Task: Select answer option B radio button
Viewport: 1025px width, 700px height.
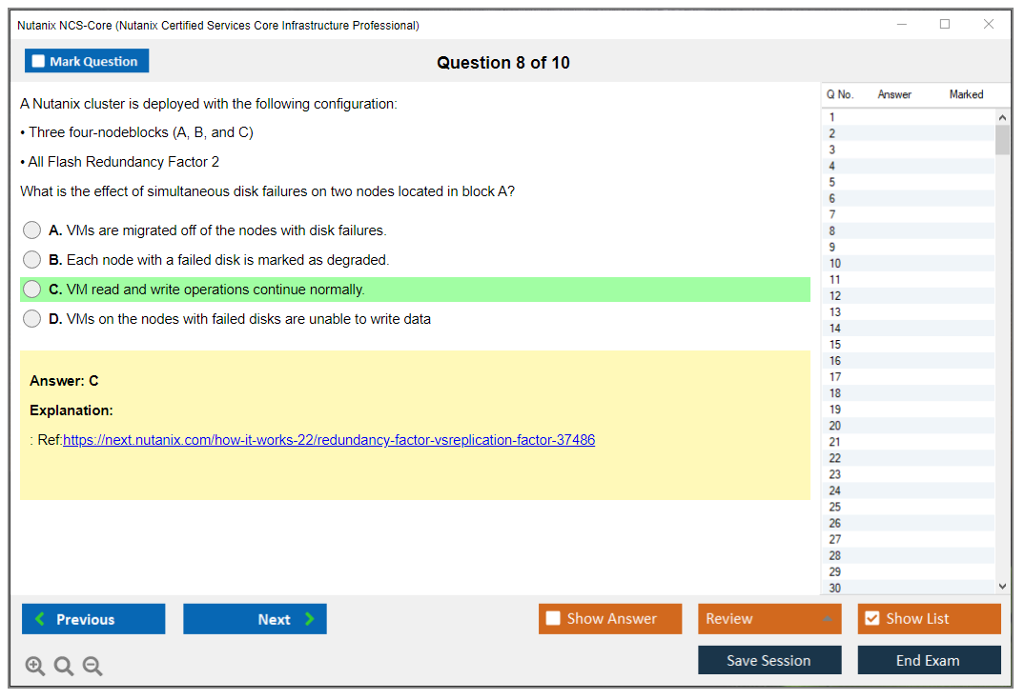Action: pyautogui.click(x=32, y=260)
